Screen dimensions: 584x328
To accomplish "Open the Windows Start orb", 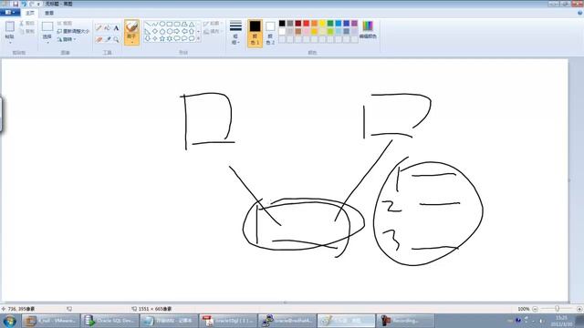I will pyautogui.click(x=10, y=321).
